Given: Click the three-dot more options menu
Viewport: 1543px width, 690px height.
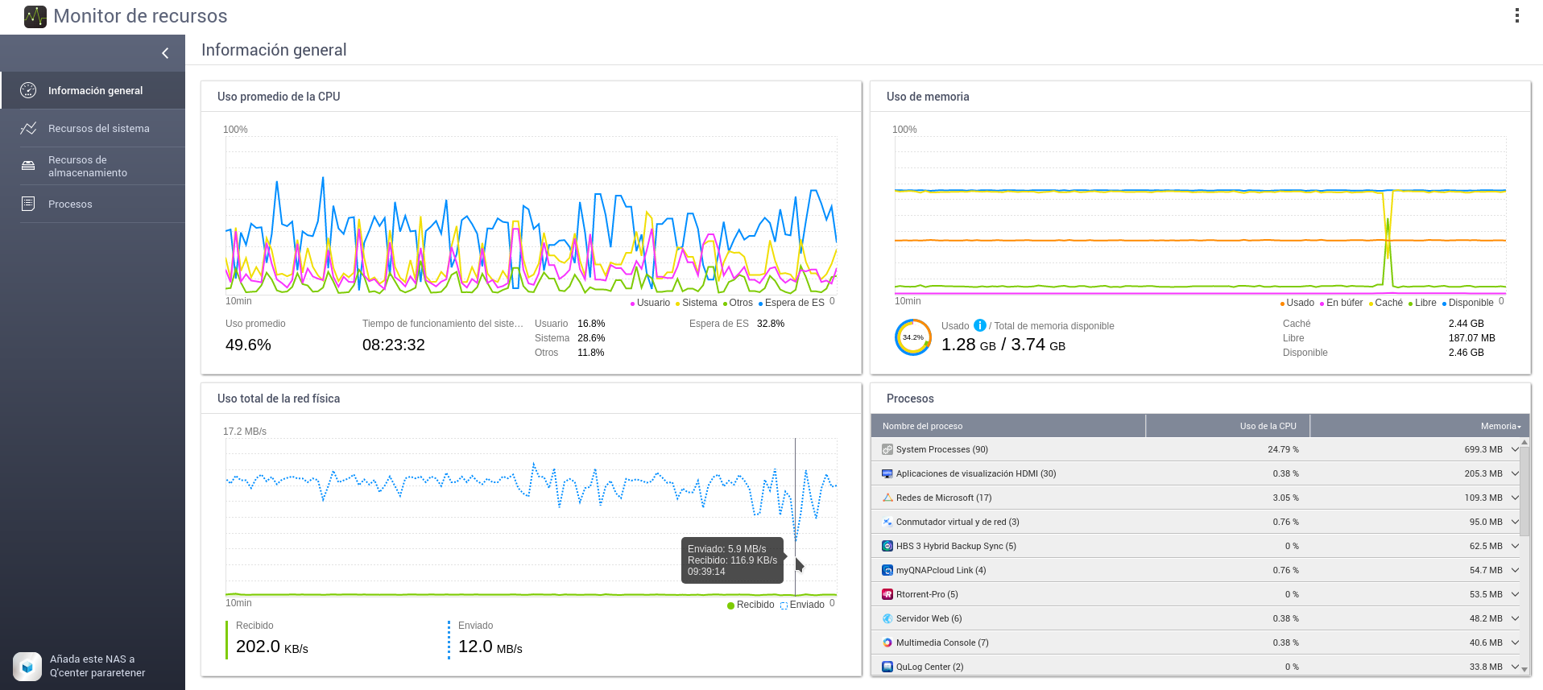Looking at the screenshot, I should click(1516, 16).
